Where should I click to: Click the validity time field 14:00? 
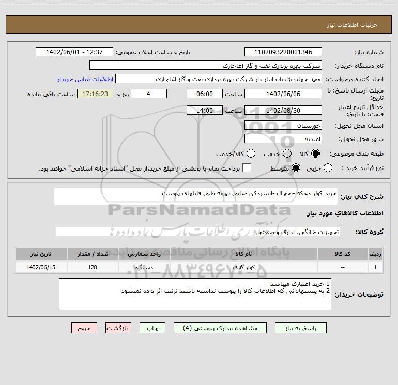pos(205,111)
